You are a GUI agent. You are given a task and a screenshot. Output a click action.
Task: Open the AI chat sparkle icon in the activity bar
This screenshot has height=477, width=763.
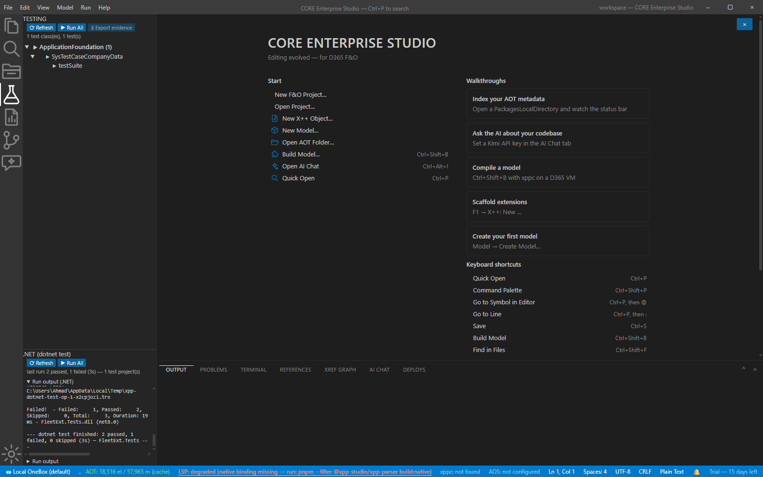pyautogui.click(x=11, y=163)
